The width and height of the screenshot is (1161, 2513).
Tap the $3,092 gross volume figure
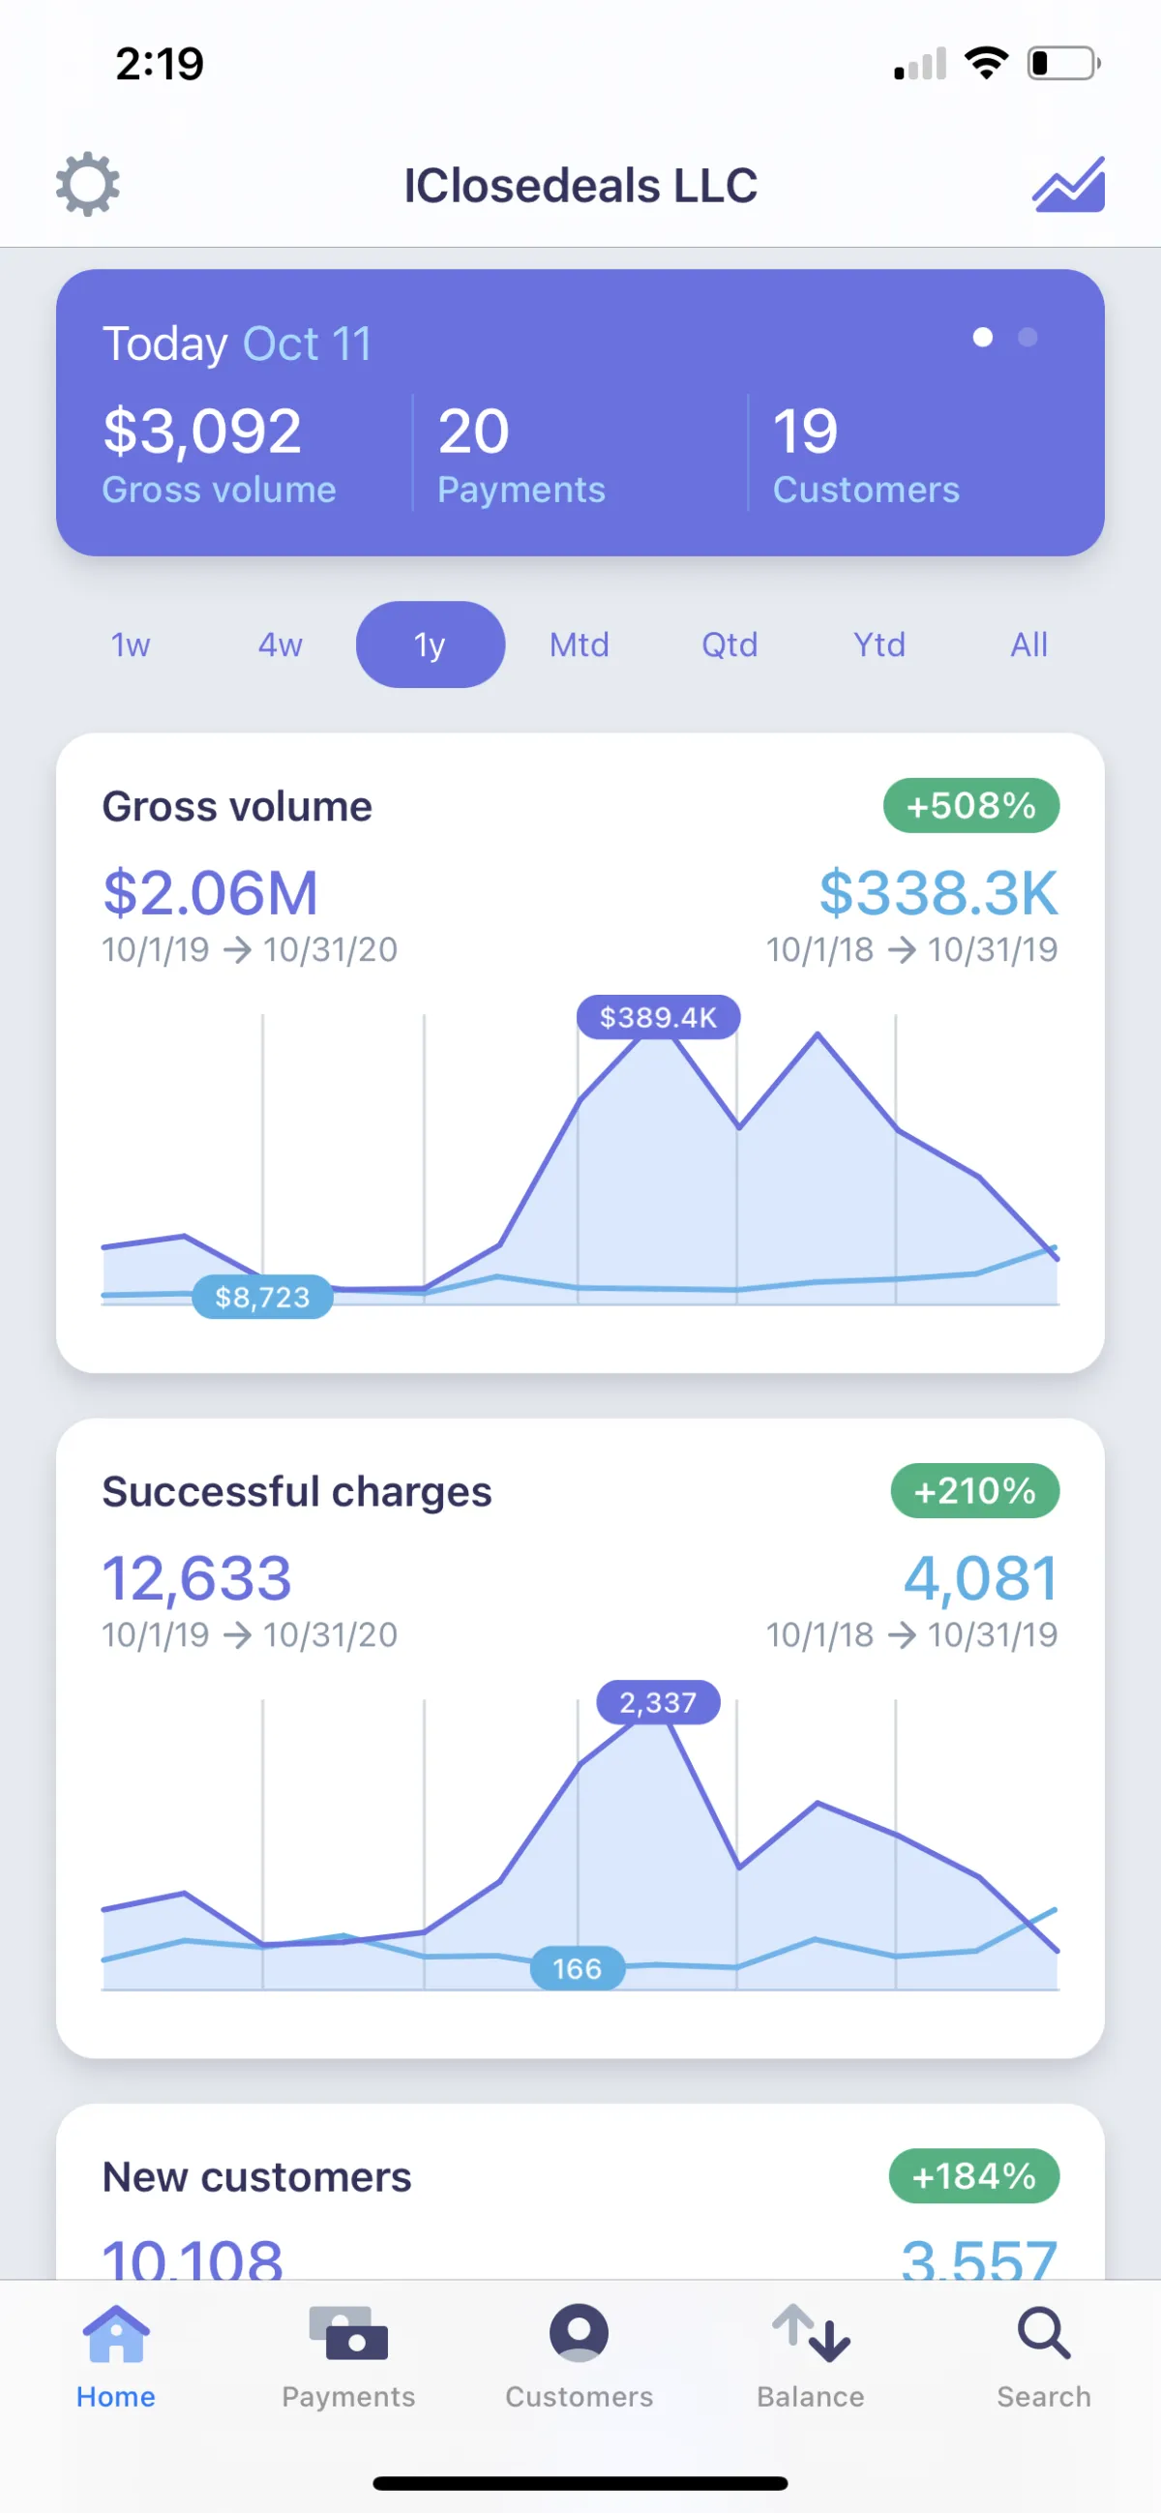tap(202, 432)
